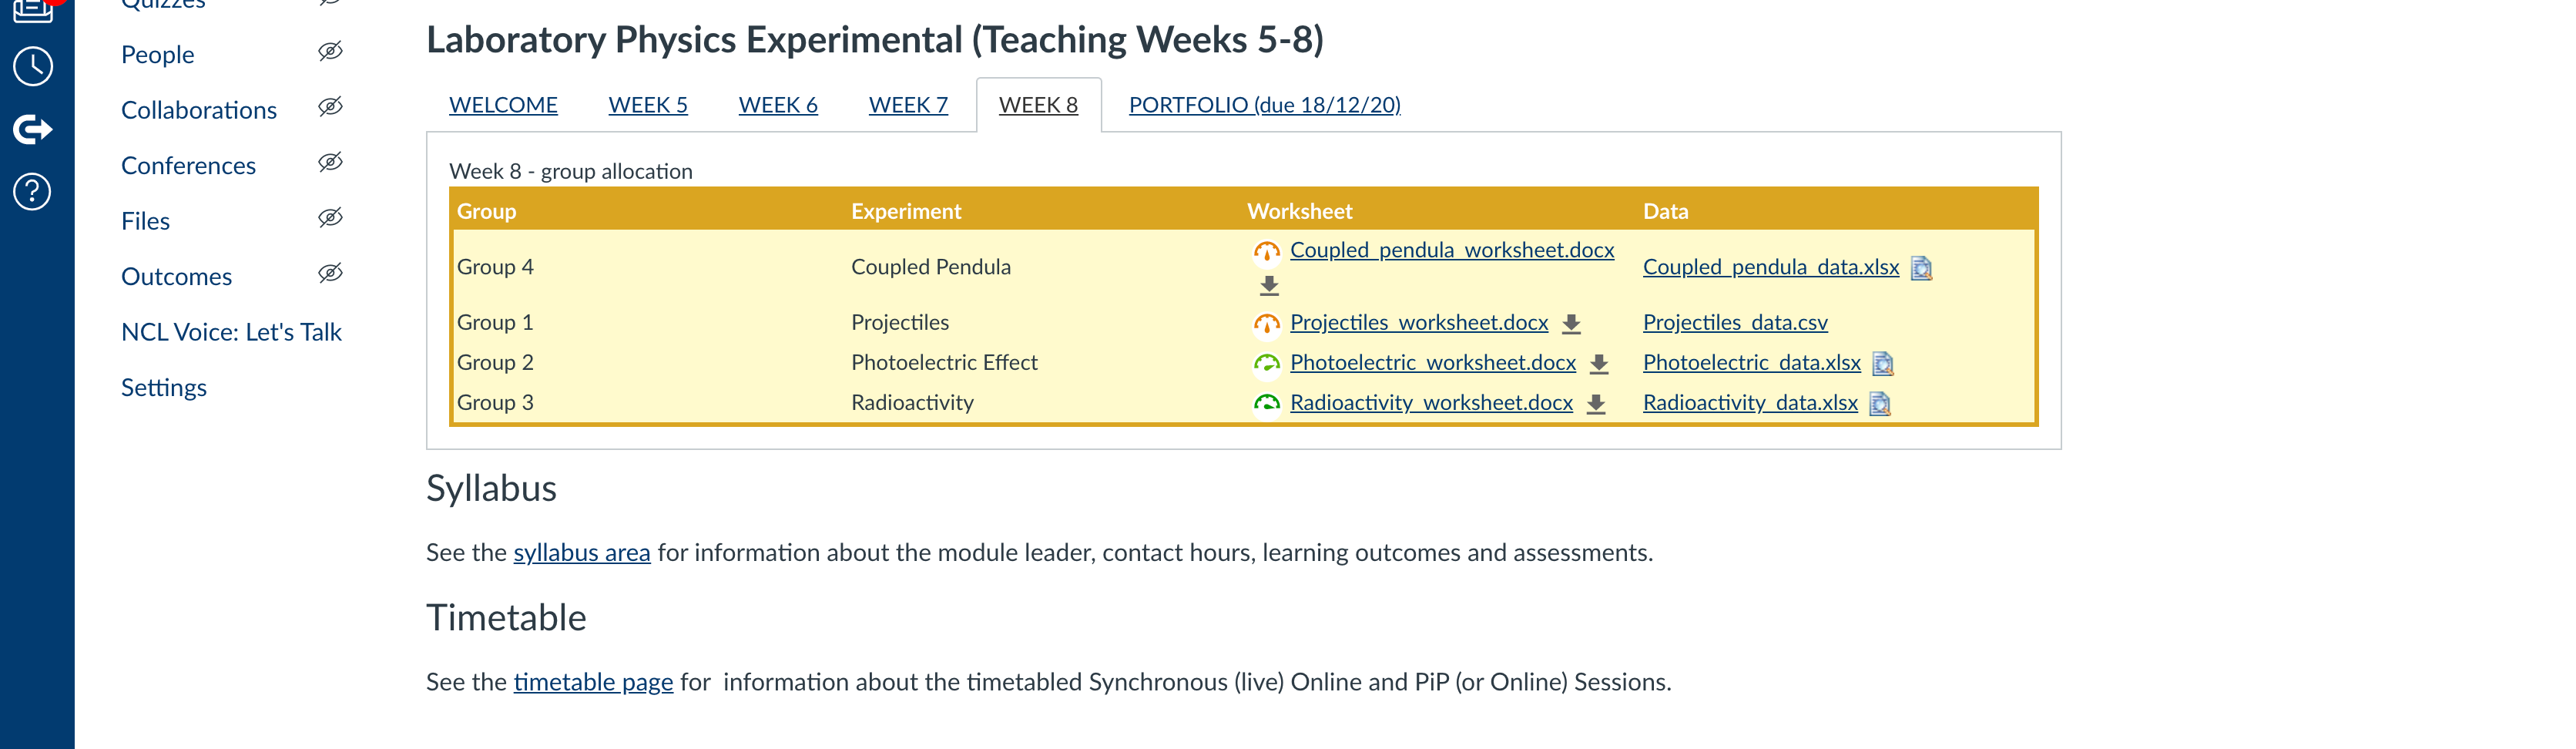Preview Coupled pendula data with preview icon

(1921, 268)
